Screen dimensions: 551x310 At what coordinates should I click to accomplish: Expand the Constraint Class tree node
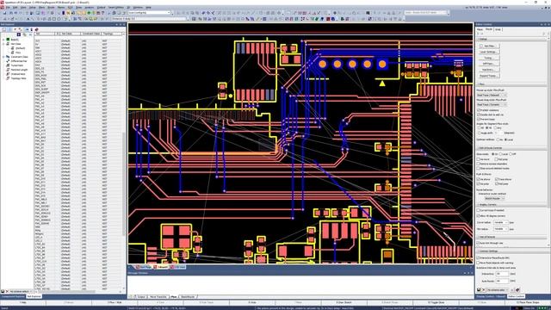[3, 57]
